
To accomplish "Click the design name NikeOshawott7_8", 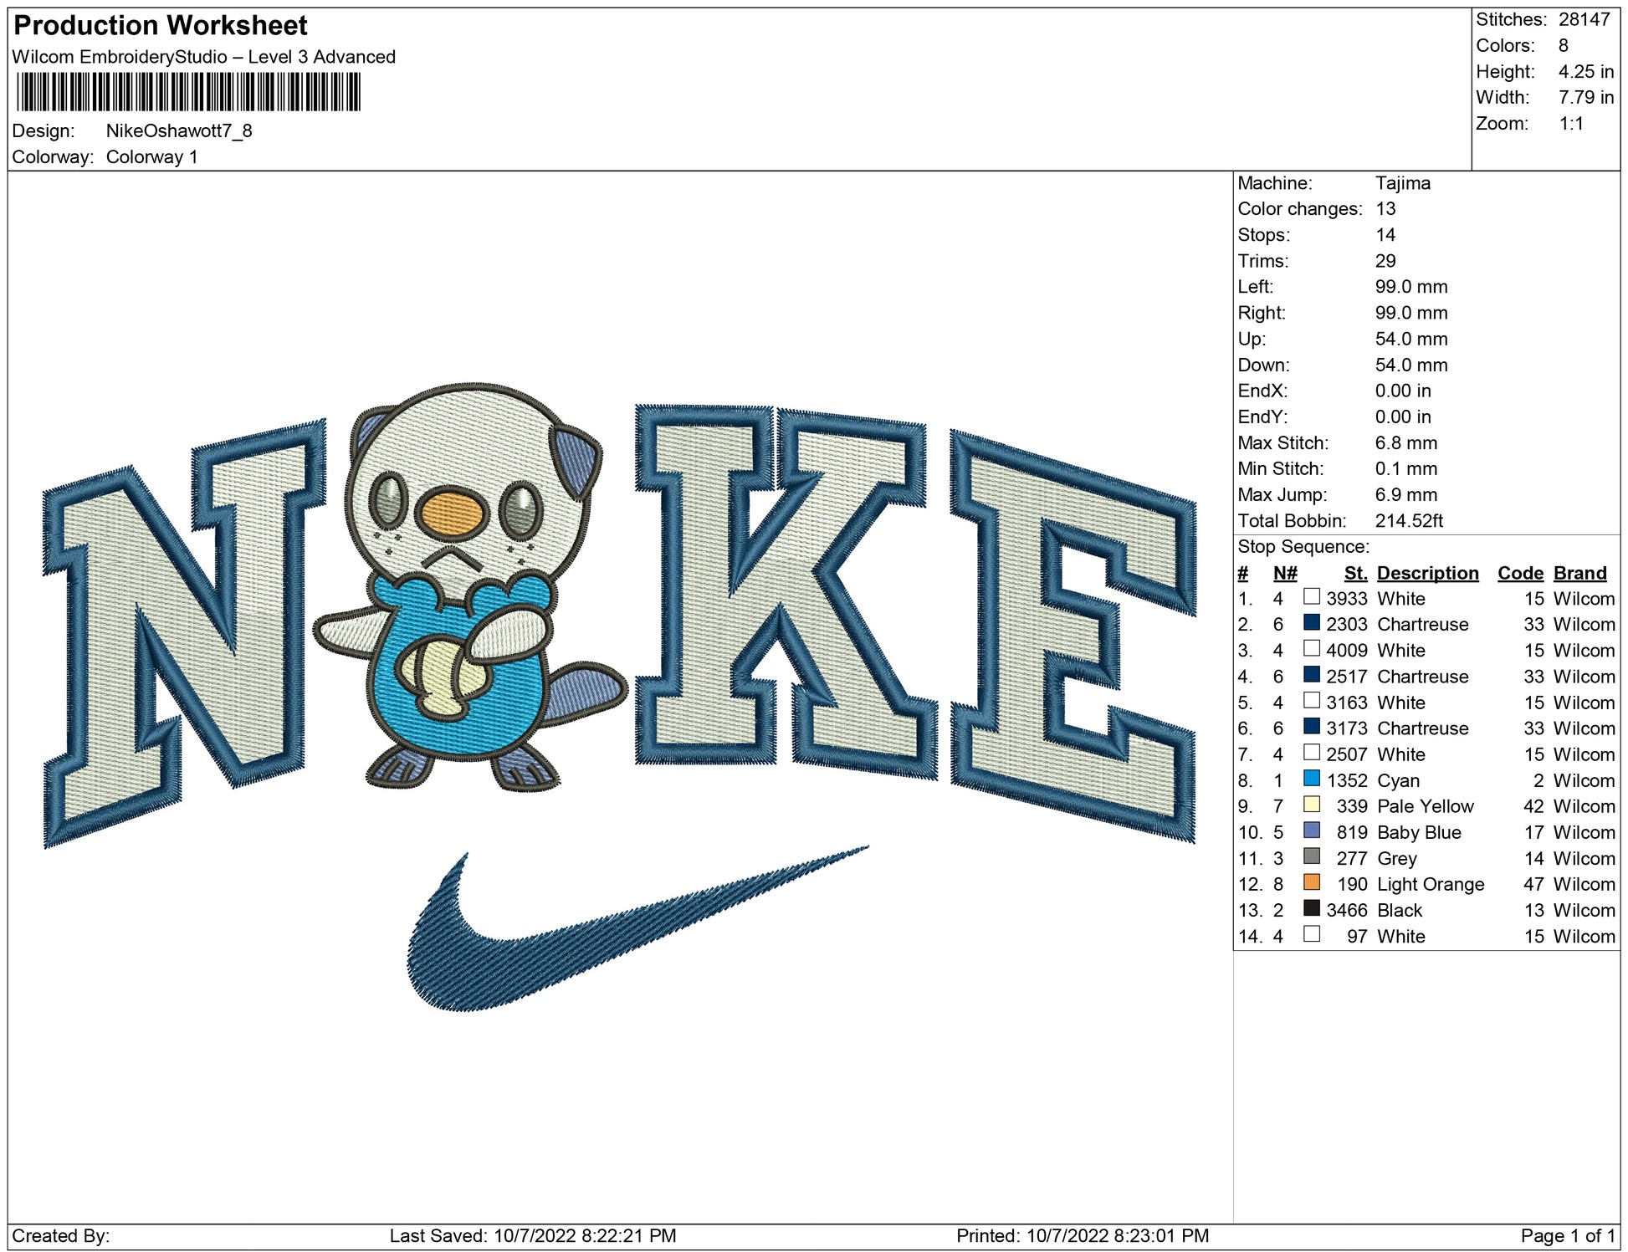I will pyautogui.click(x=178, y=131).
